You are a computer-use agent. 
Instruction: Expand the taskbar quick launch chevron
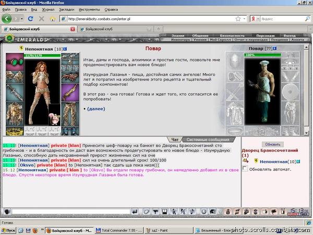(x=42, y=230)
